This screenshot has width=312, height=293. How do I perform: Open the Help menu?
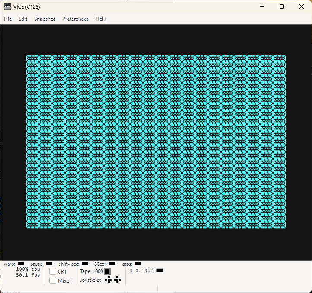[101, 19]
